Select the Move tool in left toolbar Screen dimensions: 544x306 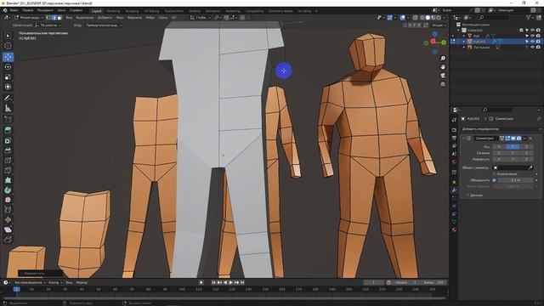click(8, 57)
